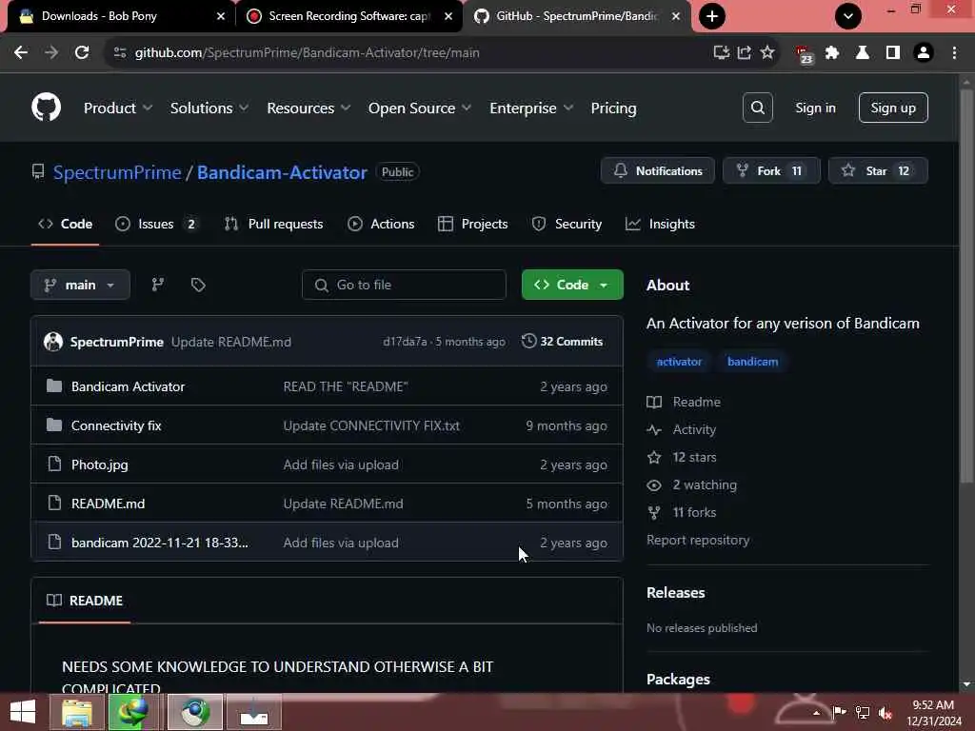
Task: Open the browser extensions puzzle icon
Action: click(x=832, y=53)
